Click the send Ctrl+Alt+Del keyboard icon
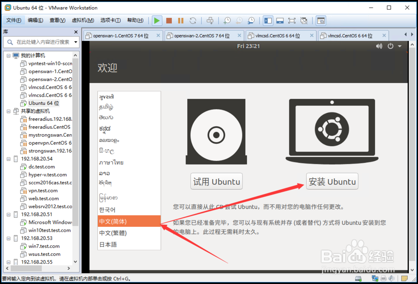The image size is (418, 284). (210, 20)
